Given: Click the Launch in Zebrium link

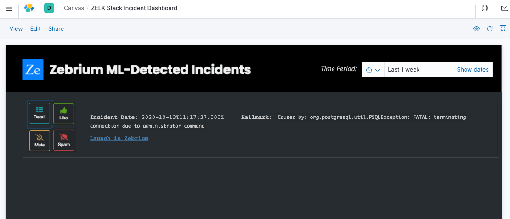Looking at the screenshot, I should [x=119, y=138].
